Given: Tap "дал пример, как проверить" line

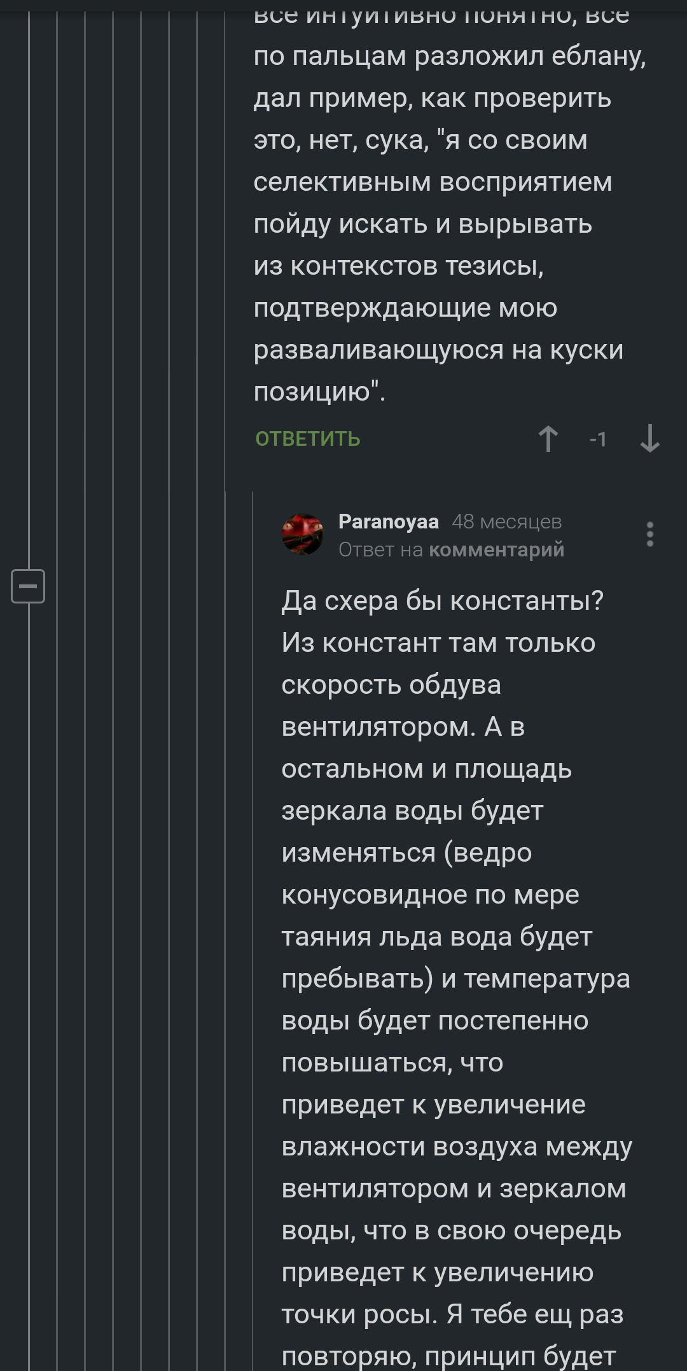Looking at the screenshot, I should click(x=433, y=99).
